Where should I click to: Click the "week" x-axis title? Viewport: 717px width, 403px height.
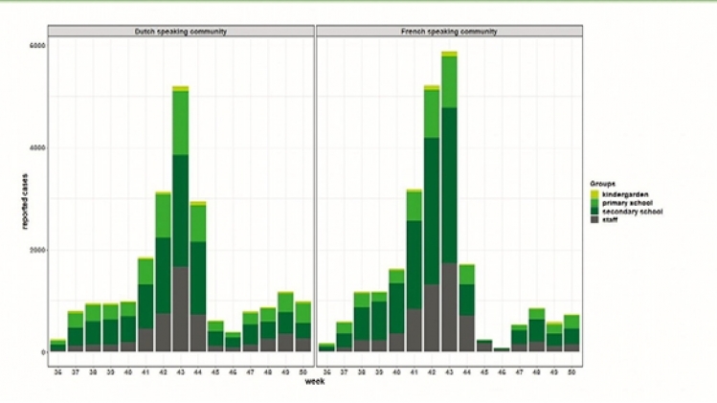(x=315, y=381)
